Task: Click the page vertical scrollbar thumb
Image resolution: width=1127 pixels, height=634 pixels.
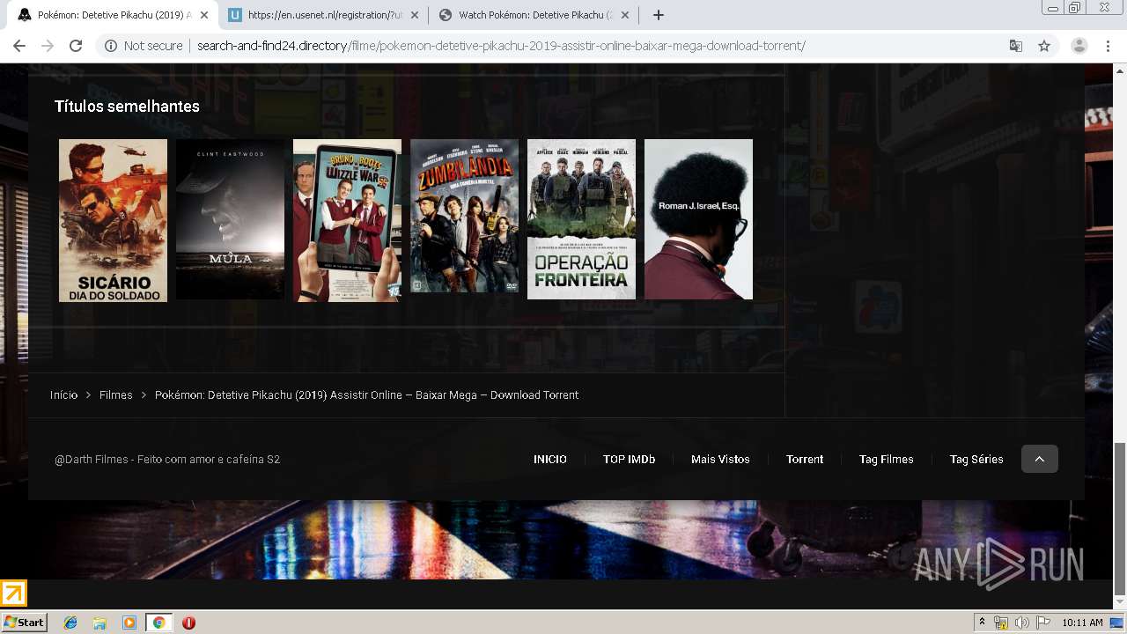Action: tap(1119, 519)
